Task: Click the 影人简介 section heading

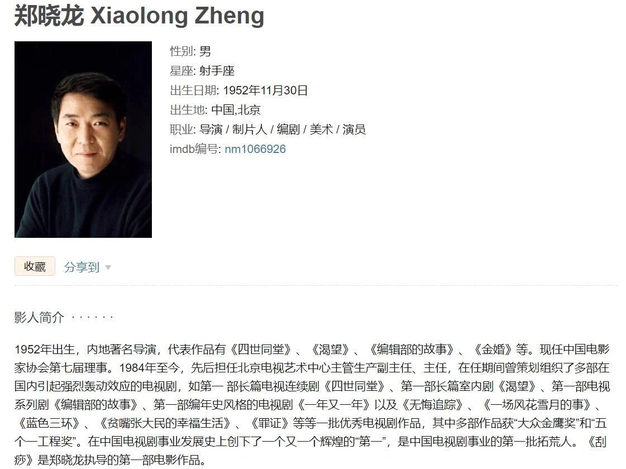Action: pyautogui.click(x=39, y=317)
